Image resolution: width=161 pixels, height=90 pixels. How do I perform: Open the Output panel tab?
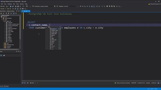[x=6, y=86]
